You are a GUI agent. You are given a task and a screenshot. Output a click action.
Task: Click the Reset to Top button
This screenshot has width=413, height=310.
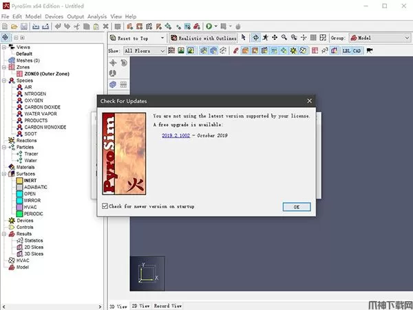click(x=134, y=38)
